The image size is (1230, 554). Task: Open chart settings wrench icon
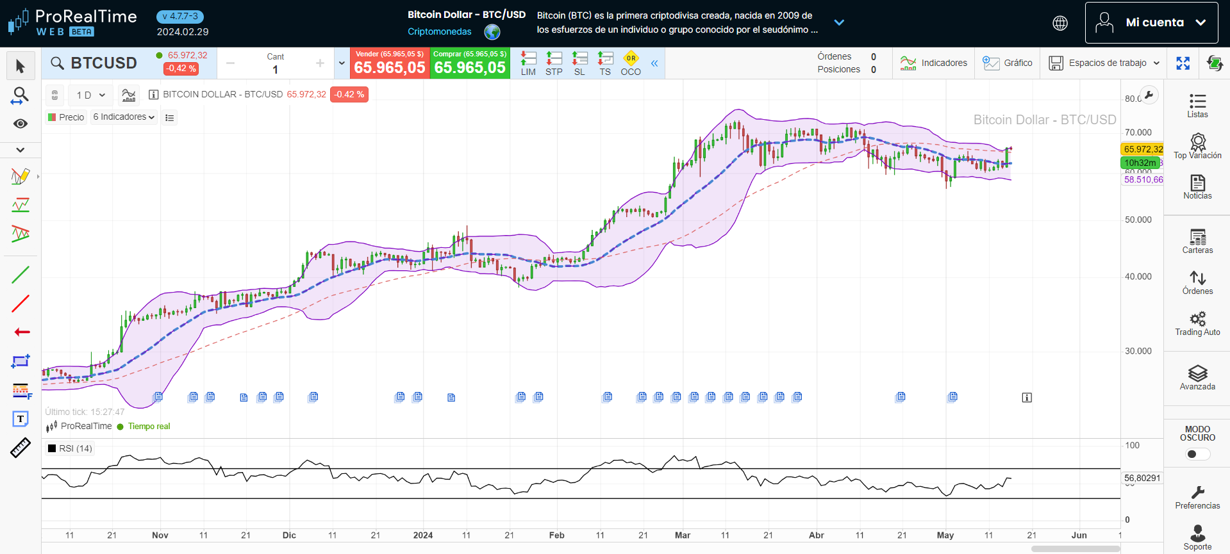[1149, 95]
